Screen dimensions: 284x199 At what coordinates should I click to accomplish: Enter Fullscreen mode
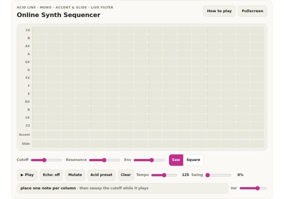point(253,11)
